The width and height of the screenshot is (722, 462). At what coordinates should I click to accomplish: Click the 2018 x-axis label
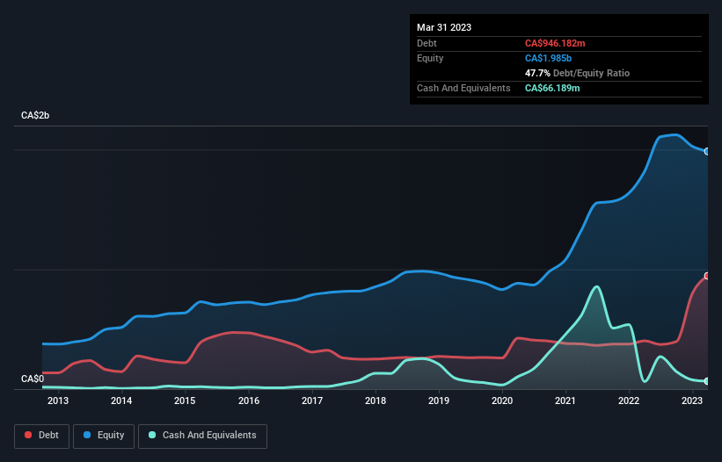(x=376, y=401)
